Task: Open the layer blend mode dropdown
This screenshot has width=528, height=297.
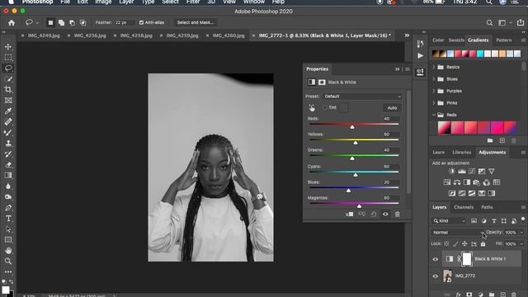Action: (458, 233)
